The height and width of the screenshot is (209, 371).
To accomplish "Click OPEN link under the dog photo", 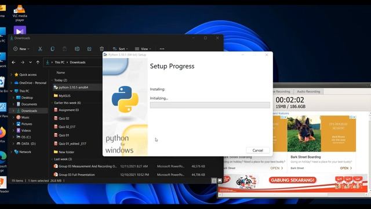I will 345,168.
